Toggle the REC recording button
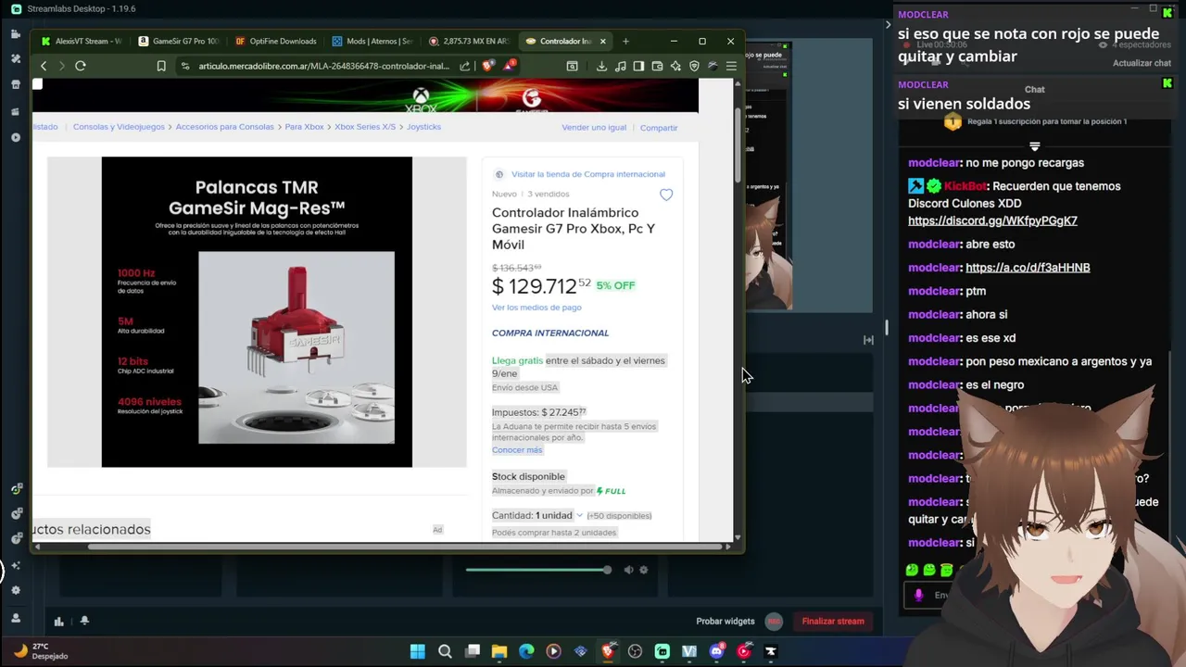Image resolution: width=1186 pixels, height=667 pixels. (775, 622)
